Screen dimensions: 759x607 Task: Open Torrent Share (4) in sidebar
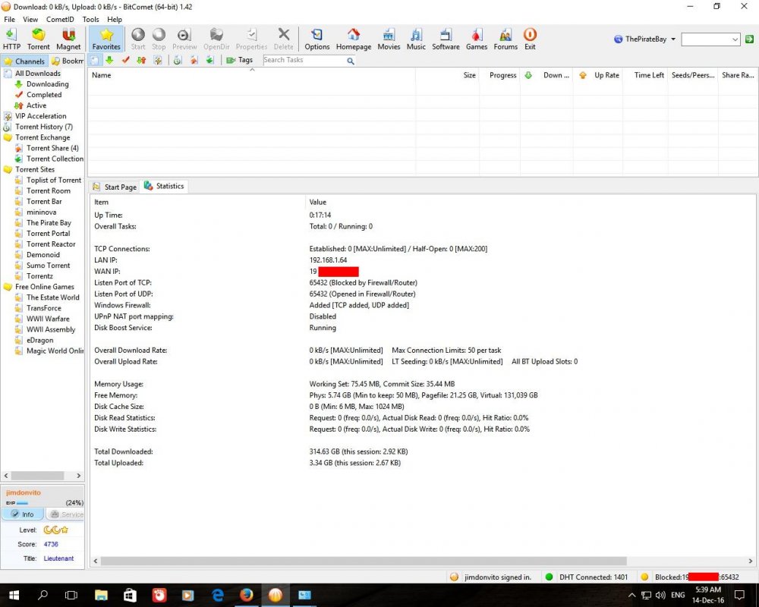coord(52,148)
